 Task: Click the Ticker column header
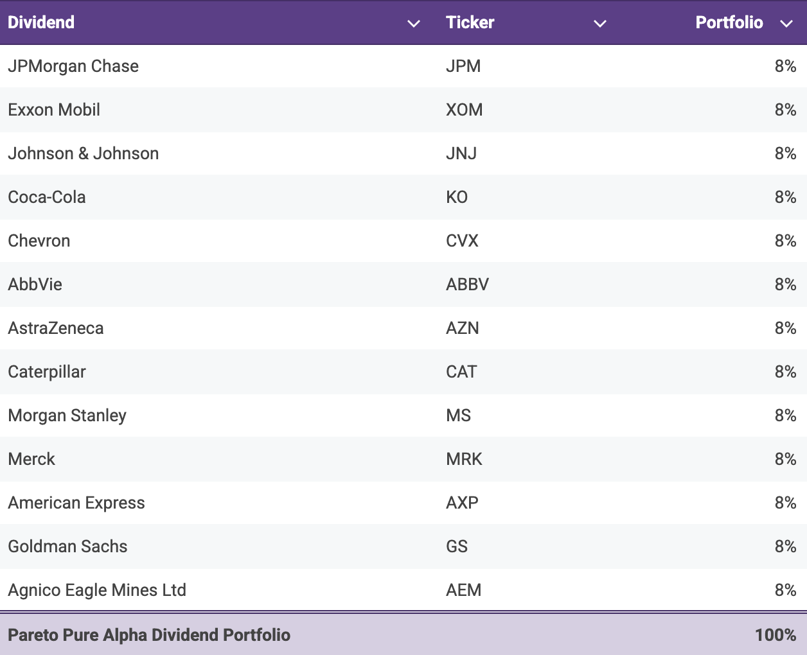click(470, 22)
